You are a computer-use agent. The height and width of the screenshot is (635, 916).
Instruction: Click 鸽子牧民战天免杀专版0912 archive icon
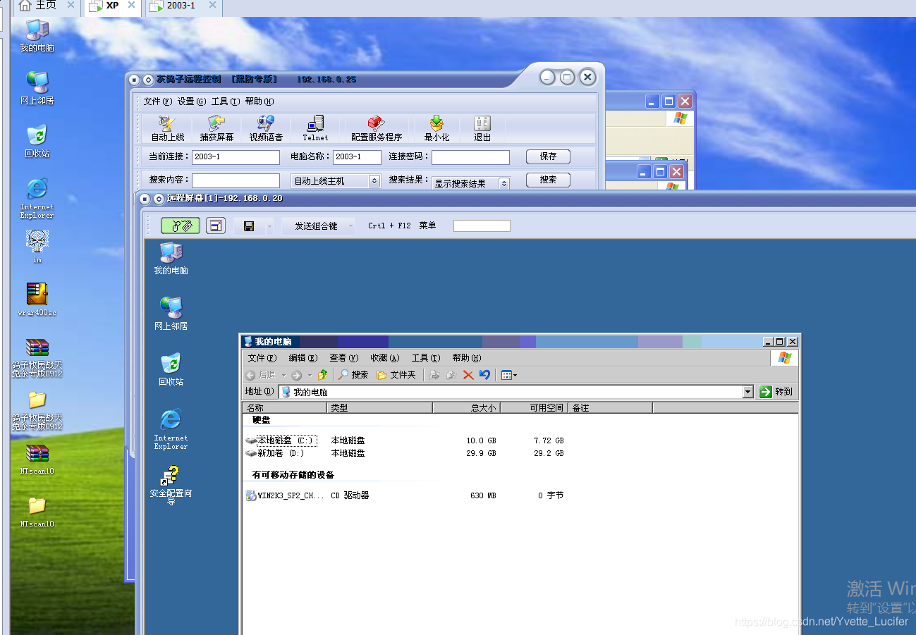37,358
